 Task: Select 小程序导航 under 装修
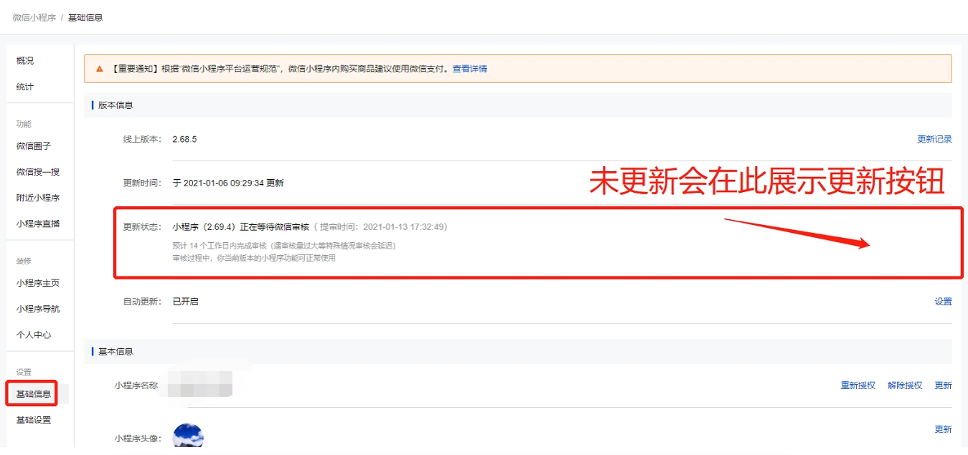(x=37, y=308)
